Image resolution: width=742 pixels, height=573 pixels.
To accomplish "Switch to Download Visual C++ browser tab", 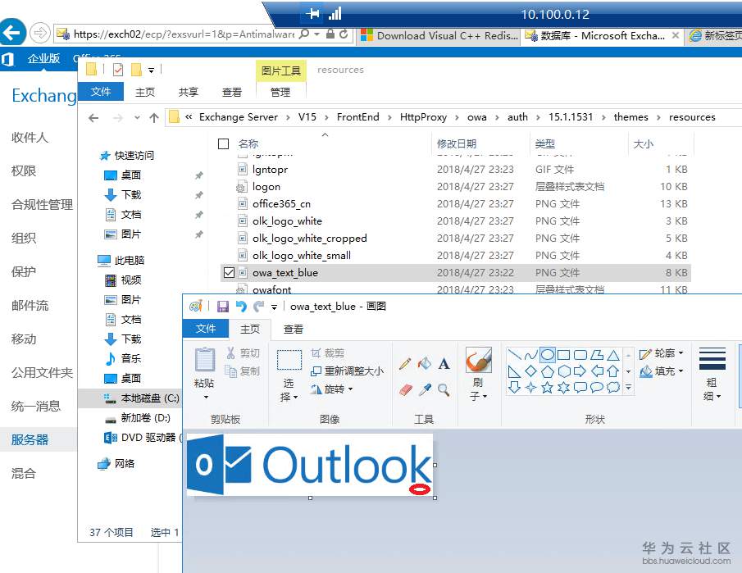I will pos(439,36).
